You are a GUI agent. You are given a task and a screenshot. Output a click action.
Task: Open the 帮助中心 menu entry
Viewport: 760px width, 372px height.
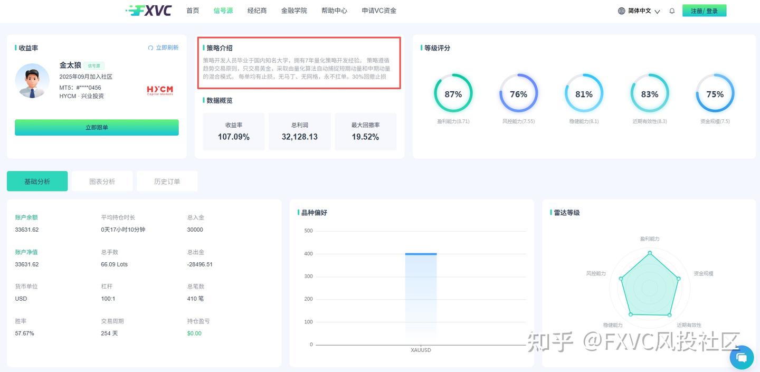334,10
